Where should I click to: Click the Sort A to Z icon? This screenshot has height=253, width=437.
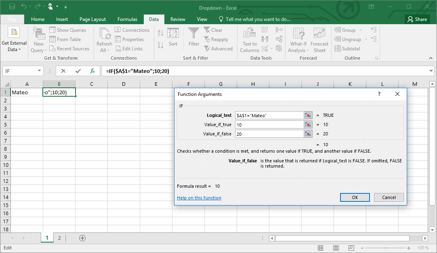160,33
